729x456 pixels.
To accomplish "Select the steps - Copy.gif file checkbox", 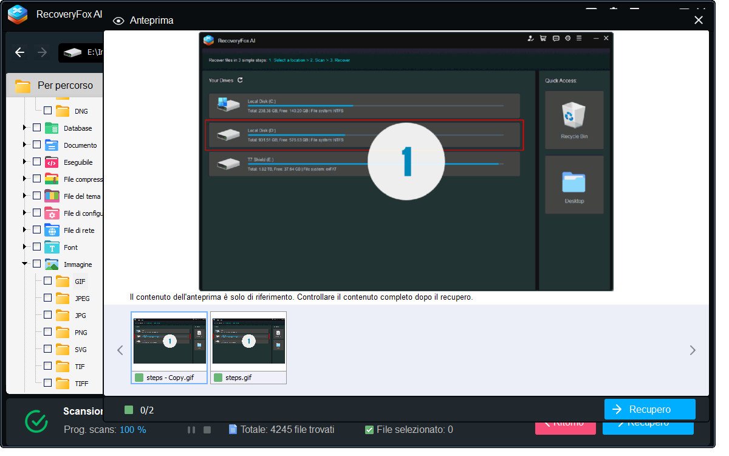I will coord(139,378).
